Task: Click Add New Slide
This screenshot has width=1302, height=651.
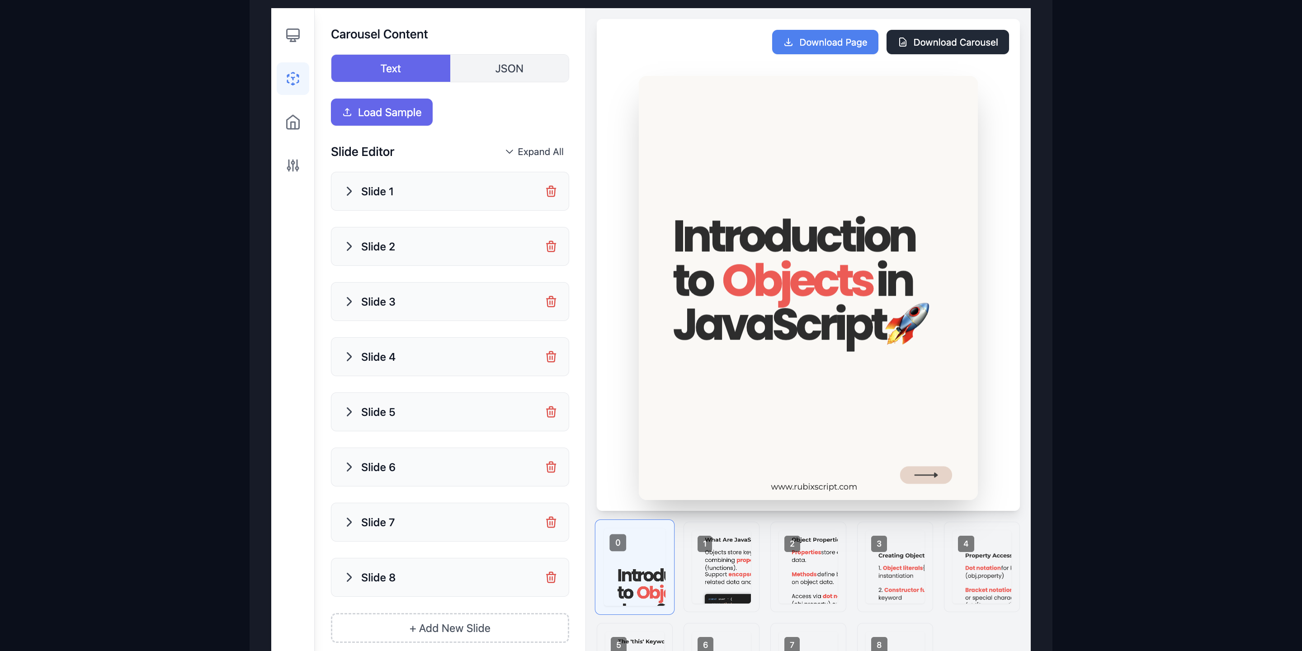Action: point(449,628)
